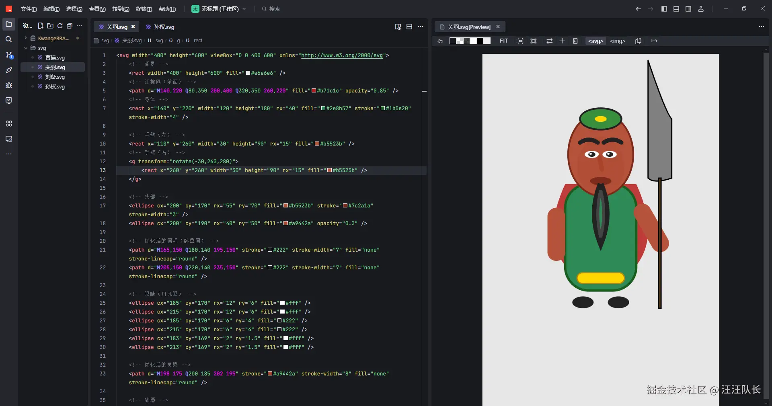Open the 选择(S) menu
Screen dimensions: 772x406
tap(74, 9)
